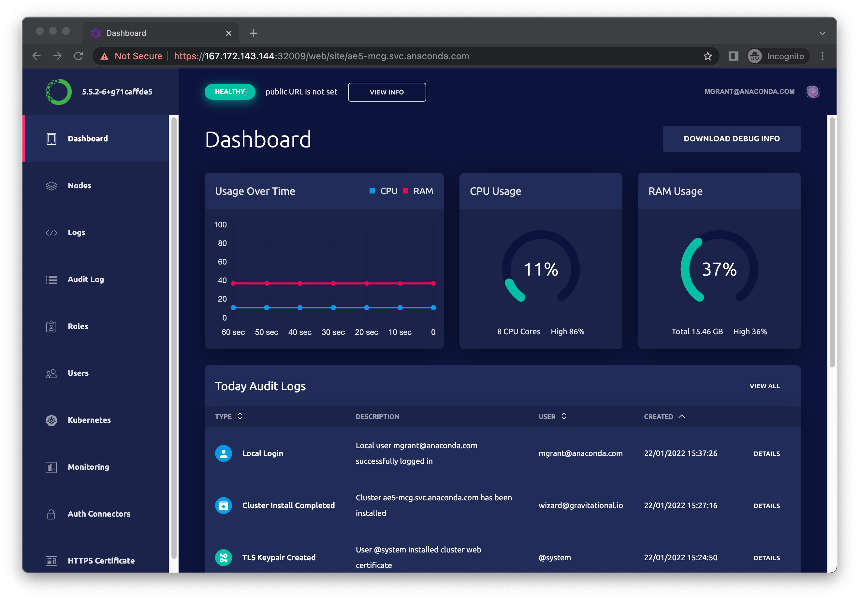Viewport: 859px width, 600px height.
Task: Click the Auth Connectors lock icon
Action: [x=51, y=514]
